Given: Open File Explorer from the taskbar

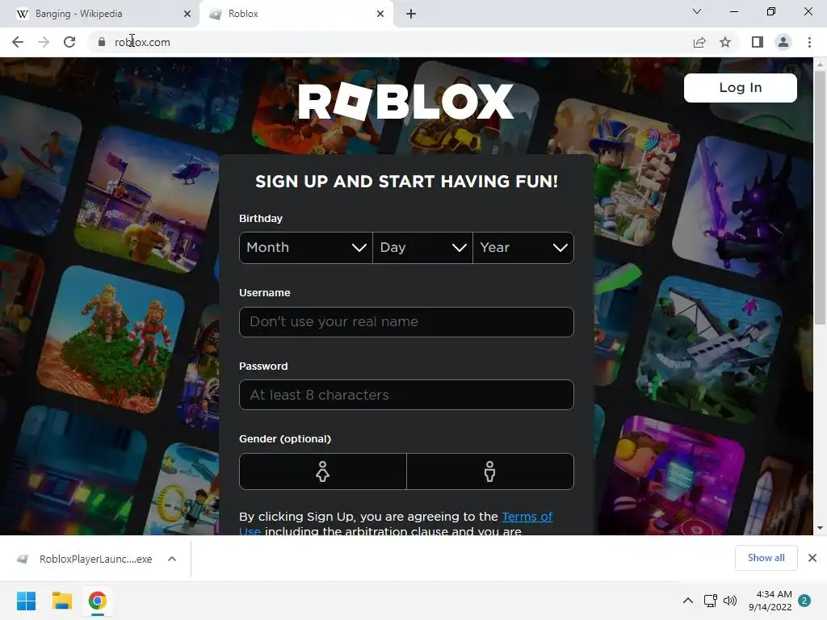Looking at the screenshot, I should pos(61,601).
